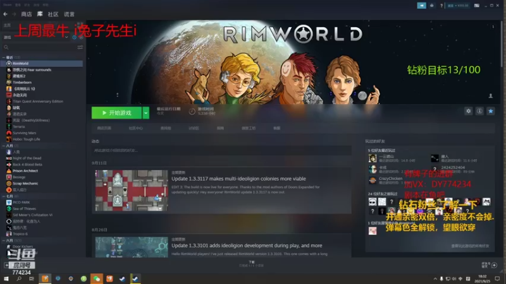Open the downloads status at bottom

(251, 264)
